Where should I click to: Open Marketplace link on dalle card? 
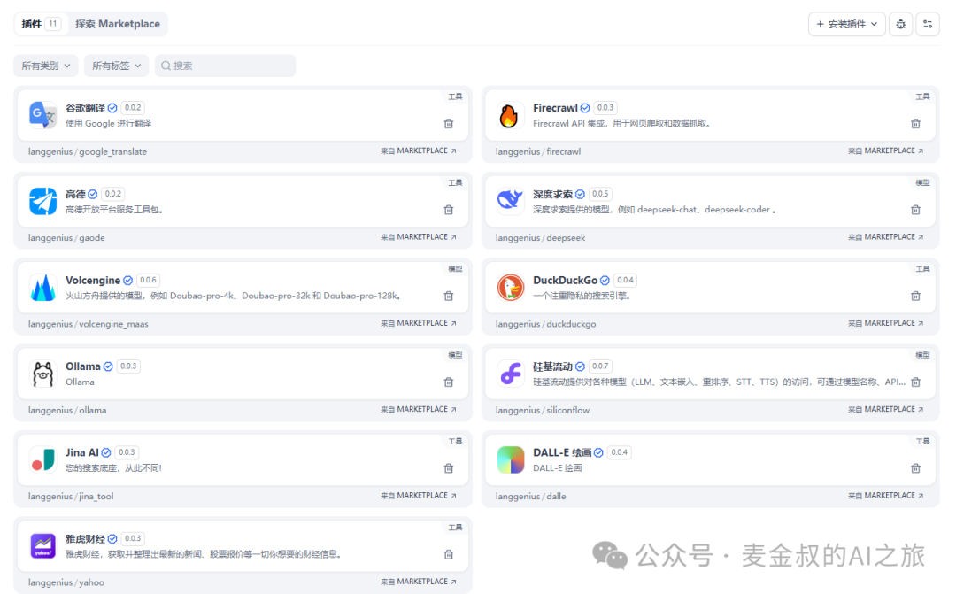tap(885, 495)
